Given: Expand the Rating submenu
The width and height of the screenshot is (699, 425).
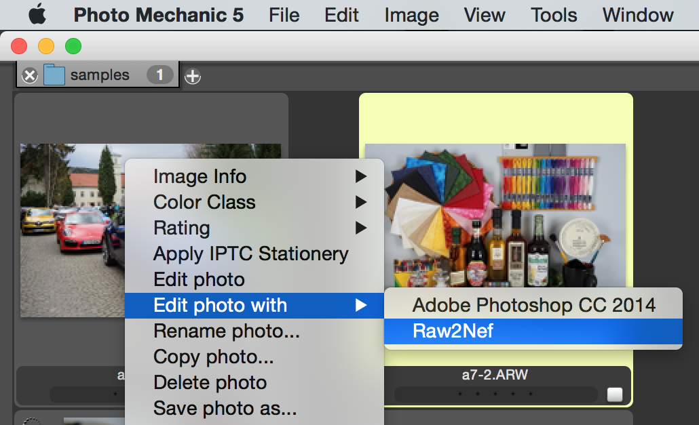Looking at the screenshot, I should 254,228.
